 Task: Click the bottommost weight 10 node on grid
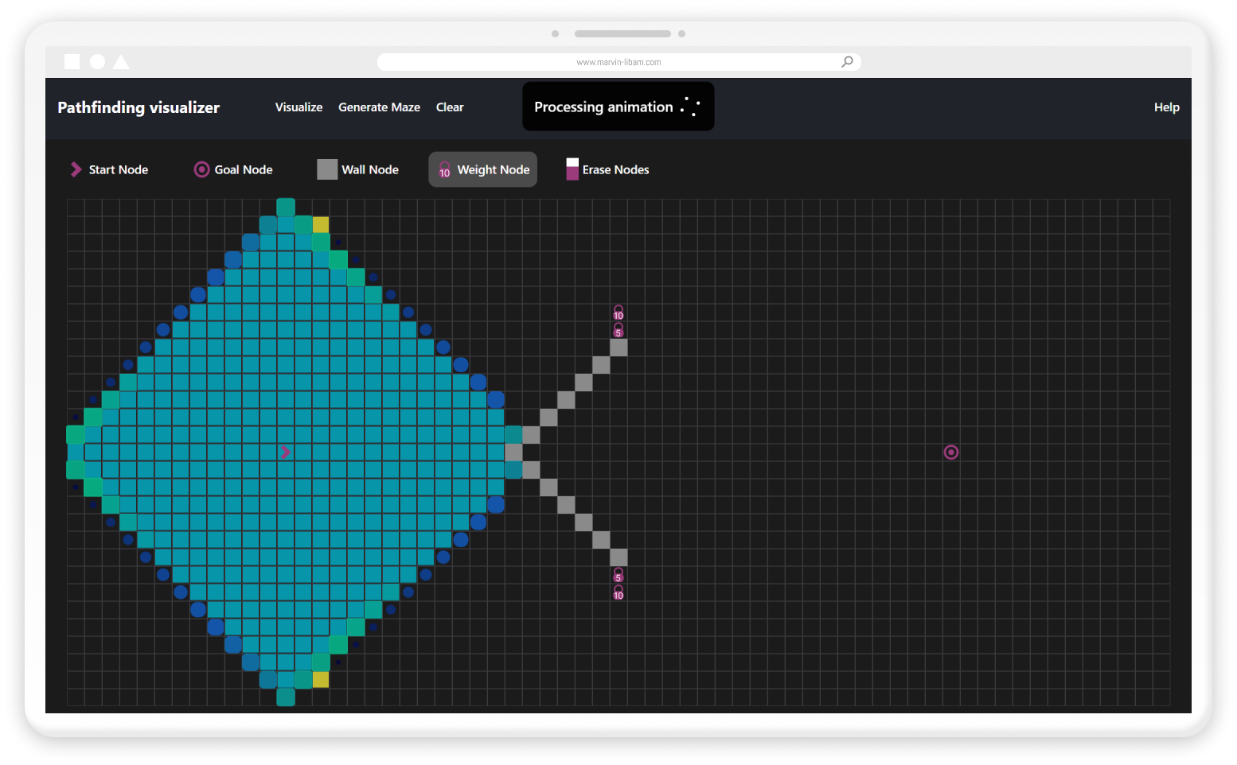(x=618, y=592)
